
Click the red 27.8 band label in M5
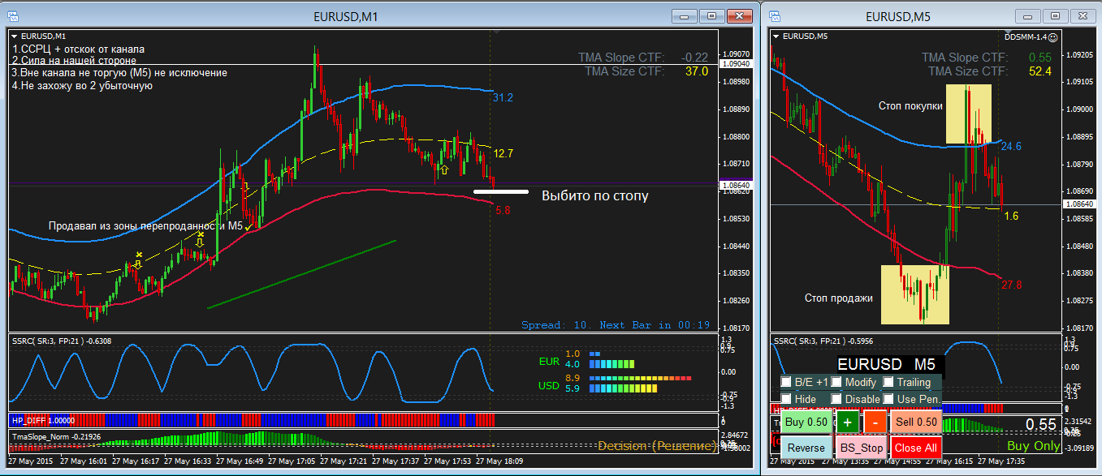pos(1011,285)
